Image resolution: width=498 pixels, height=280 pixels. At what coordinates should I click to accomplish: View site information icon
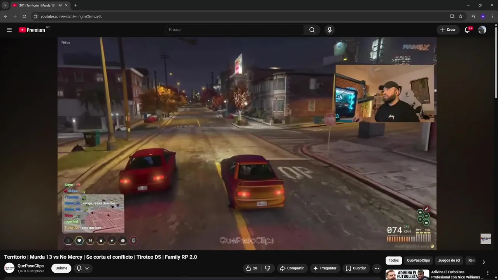pos(35,16)
